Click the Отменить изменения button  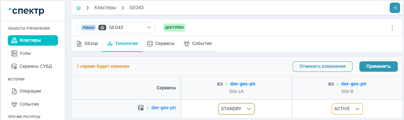(323, 66)
